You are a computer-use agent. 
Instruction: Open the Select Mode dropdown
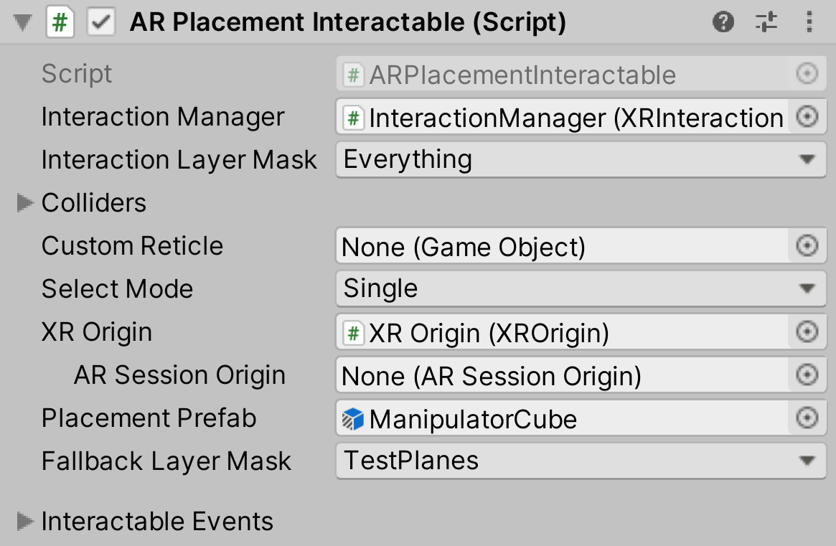point(574,288)
